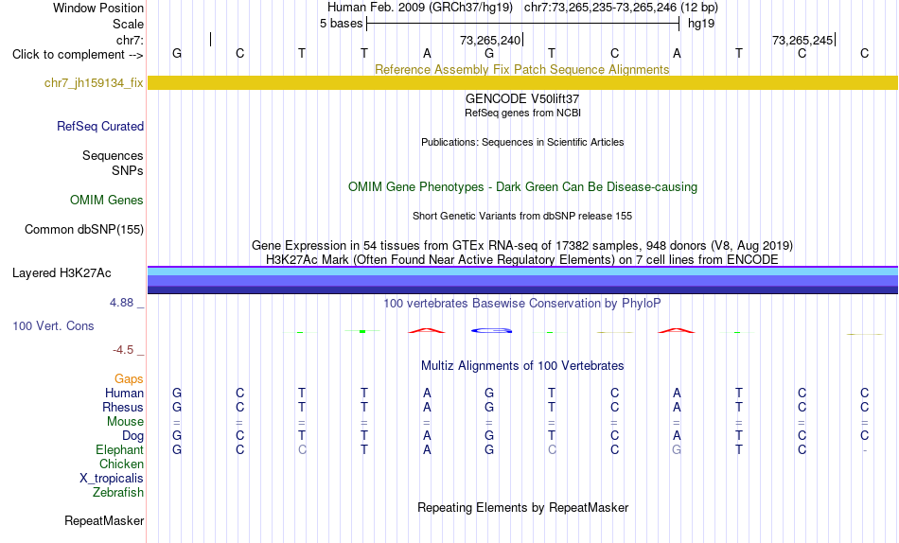This screenshot has height=543, width=899.
Task: Click the 73,265,245 coordinate marker
Action: point(803,40)
